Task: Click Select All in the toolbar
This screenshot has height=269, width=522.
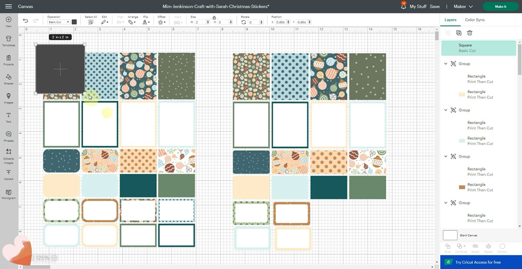Action: click(x=91, y=21)
